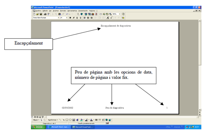Open the Formato menu
The width and height of the screenshot is (204, 132).
(x=63, y=11)
